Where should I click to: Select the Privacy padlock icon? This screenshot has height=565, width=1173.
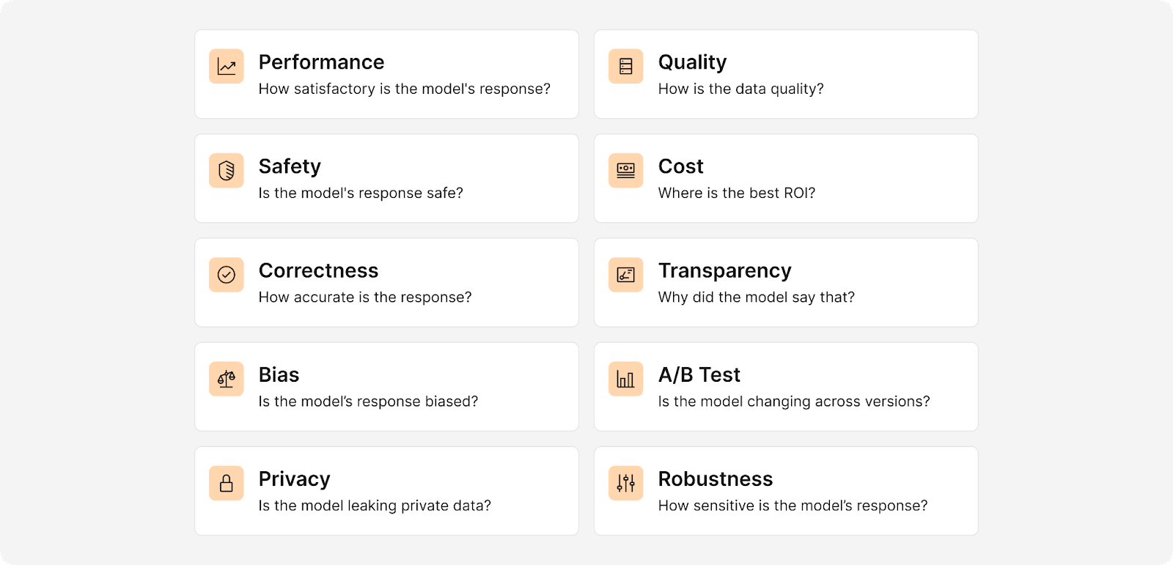tap(227, 483)
